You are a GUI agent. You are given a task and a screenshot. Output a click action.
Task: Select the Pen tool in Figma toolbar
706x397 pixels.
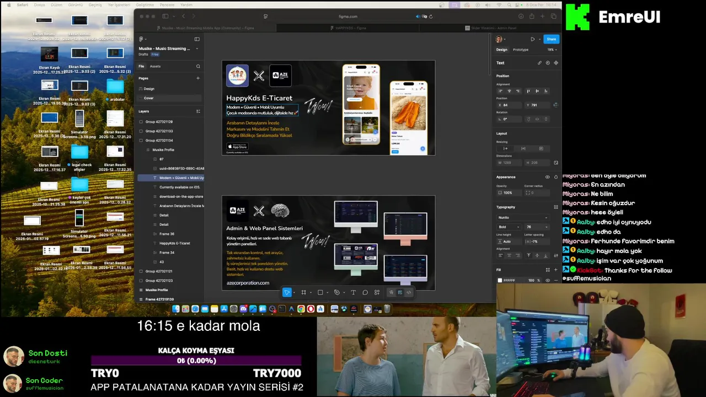(x=336, y=292)
